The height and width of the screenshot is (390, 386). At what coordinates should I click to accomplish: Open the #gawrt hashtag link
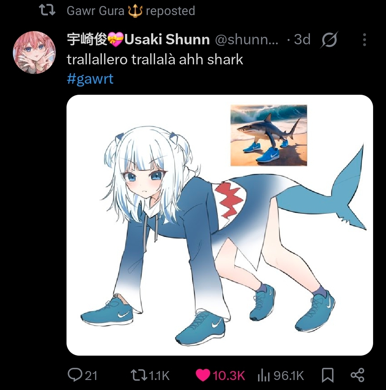[90, 79]
